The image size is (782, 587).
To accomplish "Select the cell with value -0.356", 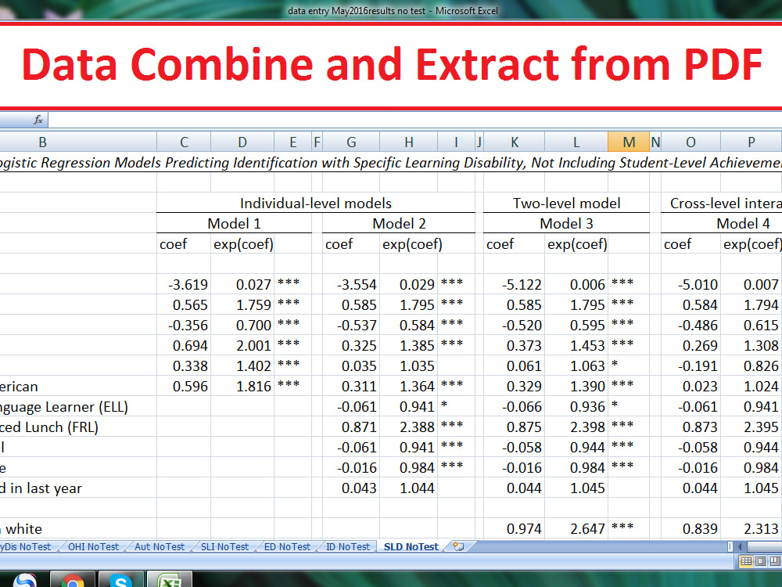I will tap(184, 326).
